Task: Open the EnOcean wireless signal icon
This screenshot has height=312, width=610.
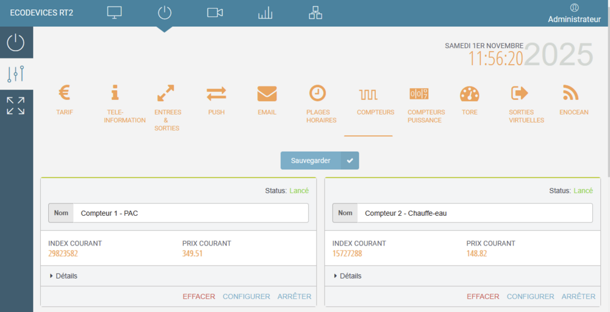Action: point(570,93)
